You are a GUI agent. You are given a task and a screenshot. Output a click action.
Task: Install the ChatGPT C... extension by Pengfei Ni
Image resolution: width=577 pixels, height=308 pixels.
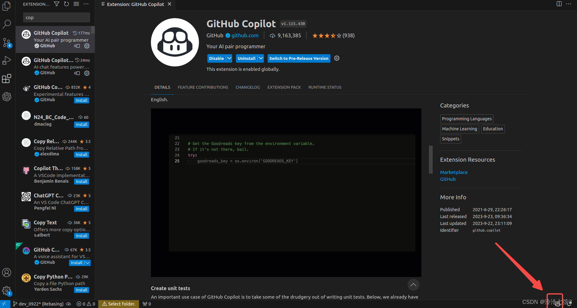pyautogui.click(x=82, y=209)
